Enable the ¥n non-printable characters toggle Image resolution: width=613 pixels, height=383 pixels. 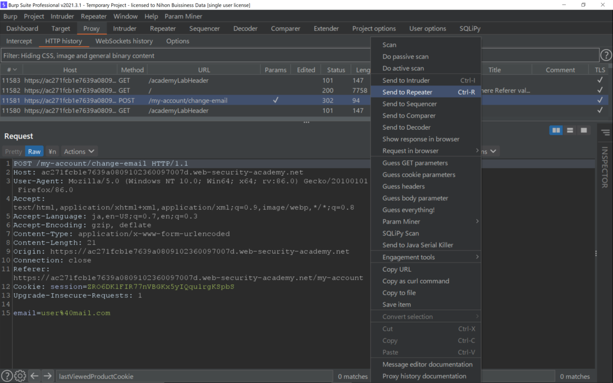click(x=52, y=151)
